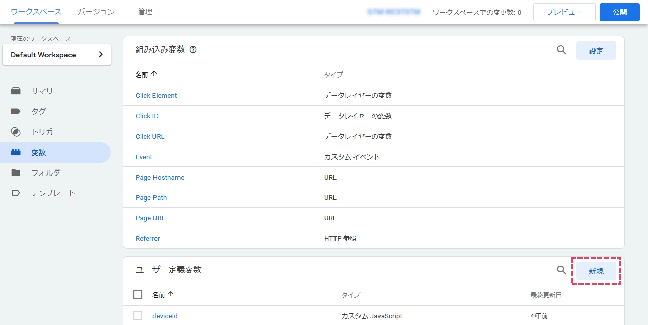Click the user-defined variables search magnifier
The height and width of the screenshot is (325, 648).
(x=561, y=271)
